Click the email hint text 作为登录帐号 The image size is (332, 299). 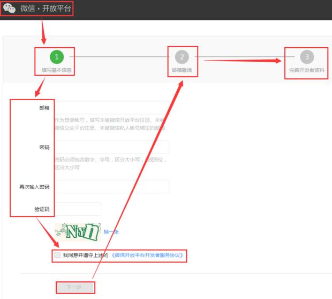point(110,124)
